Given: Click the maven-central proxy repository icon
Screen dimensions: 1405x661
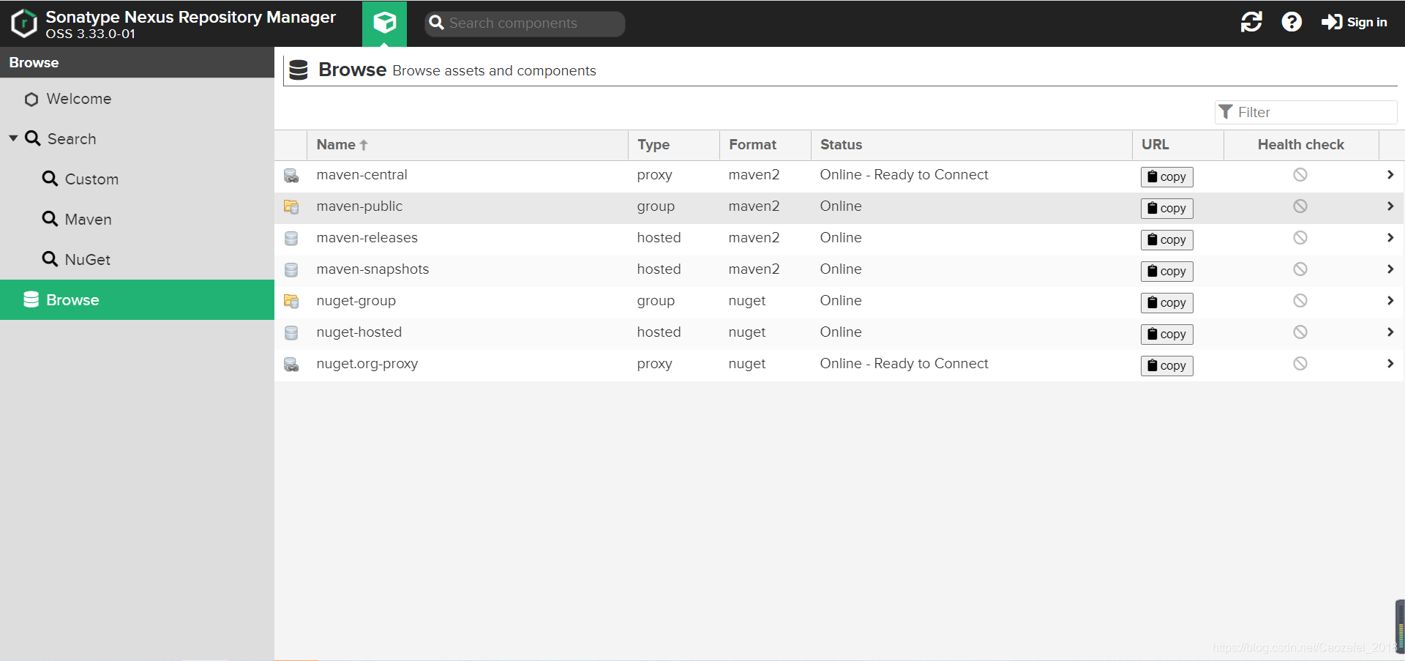Looking at the screenshot, I should click(x=291, y=176).
